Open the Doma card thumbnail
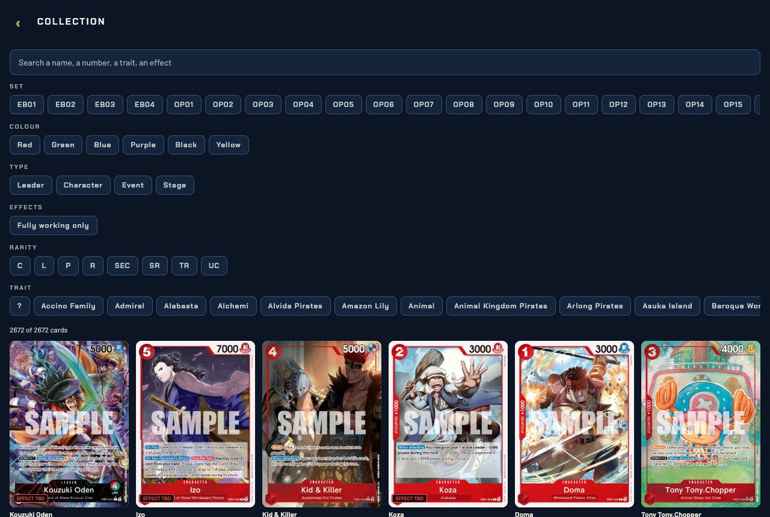 (574, 424)
